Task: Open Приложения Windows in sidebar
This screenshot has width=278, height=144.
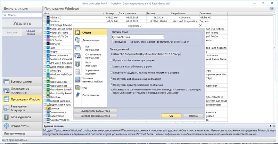Action: pos(22,99)
